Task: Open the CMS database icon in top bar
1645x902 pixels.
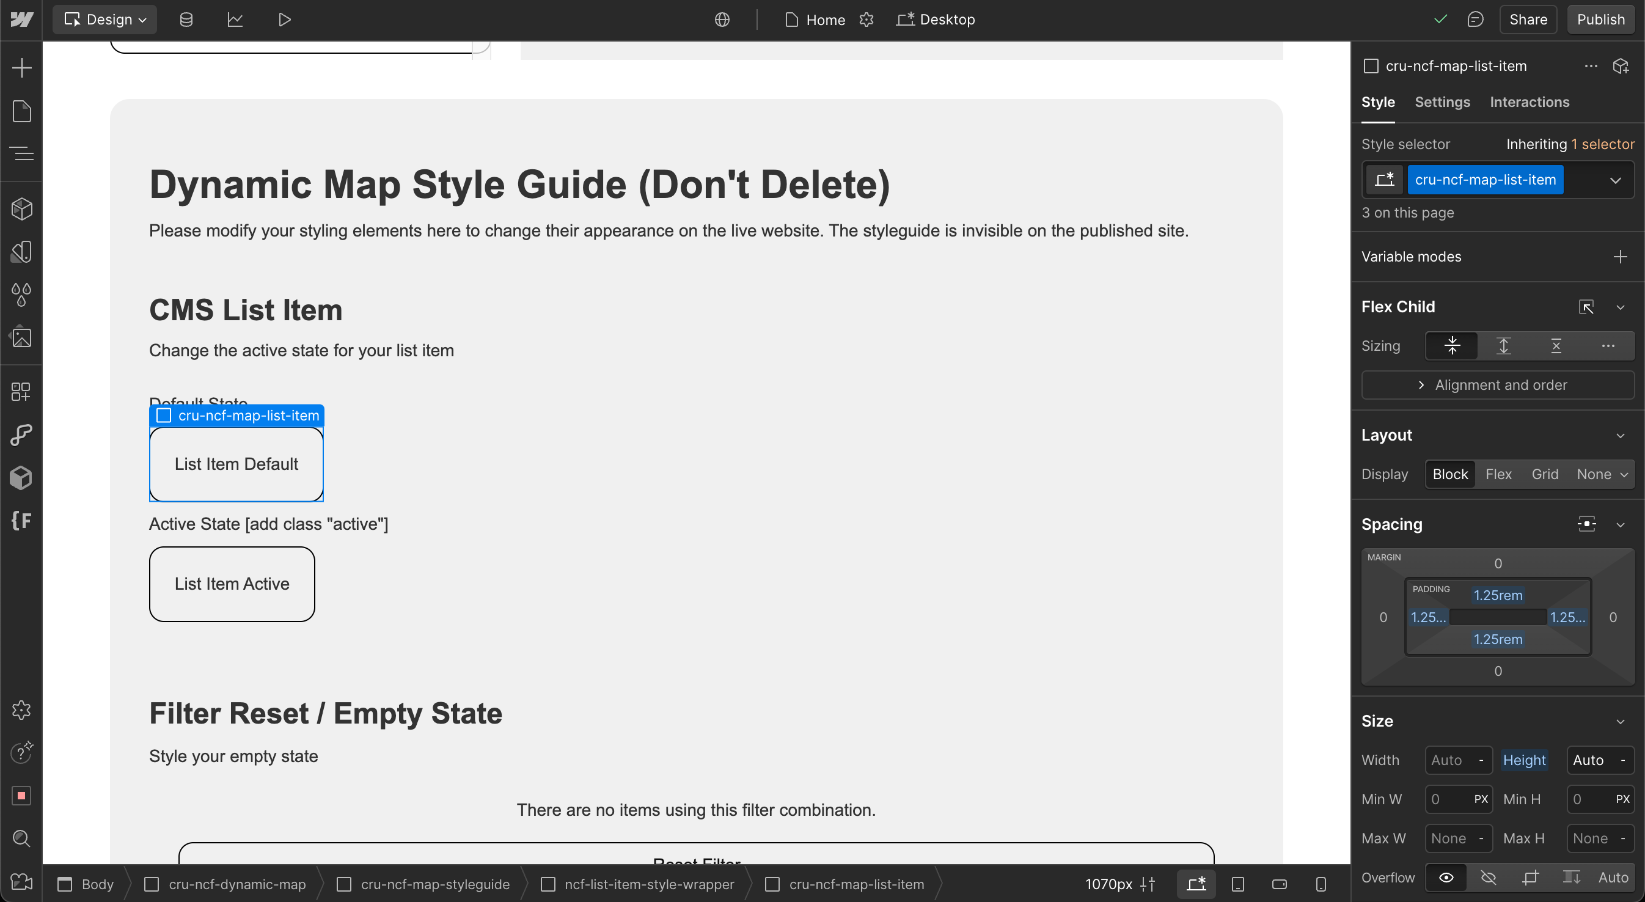Action: coord(186,20)
